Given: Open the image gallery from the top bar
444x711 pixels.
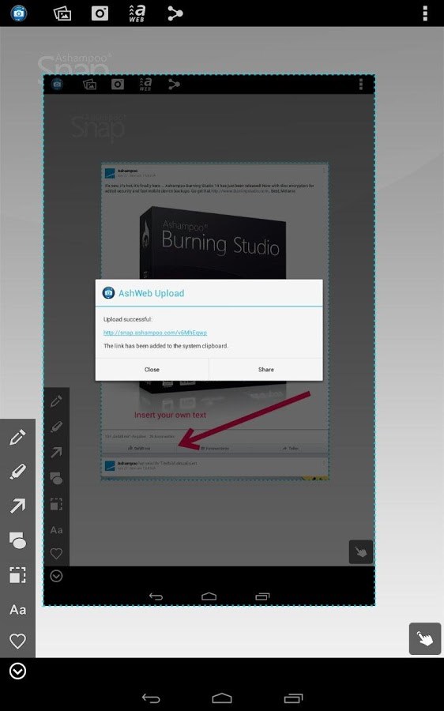Looking at the screenshot, I should tap(62, 13).
